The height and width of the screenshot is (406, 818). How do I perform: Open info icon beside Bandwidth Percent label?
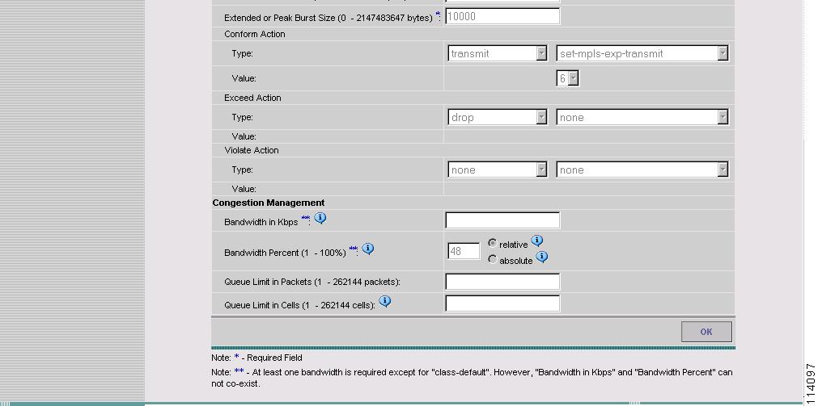pyautogui.click(x=368, y=249)
